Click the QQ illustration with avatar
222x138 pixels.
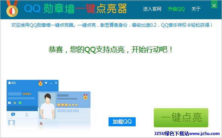coord(48,105)
